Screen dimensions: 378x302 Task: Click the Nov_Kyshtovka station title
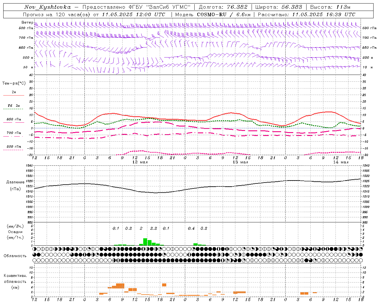[x=48, y=7]
